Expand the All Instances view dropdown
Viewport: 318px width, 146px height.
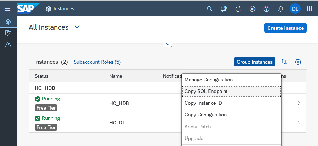77,27
